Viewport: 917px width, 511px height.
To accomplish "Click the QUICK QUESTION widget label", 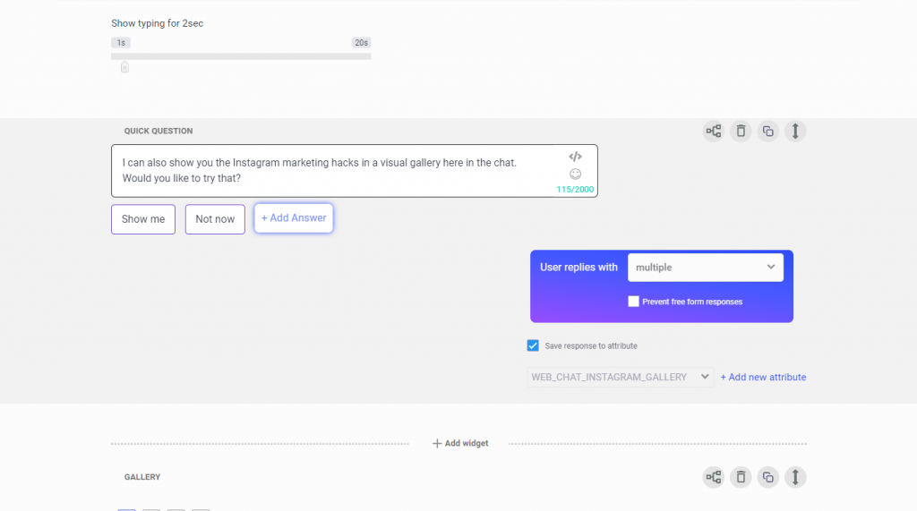I will point(159,131).
